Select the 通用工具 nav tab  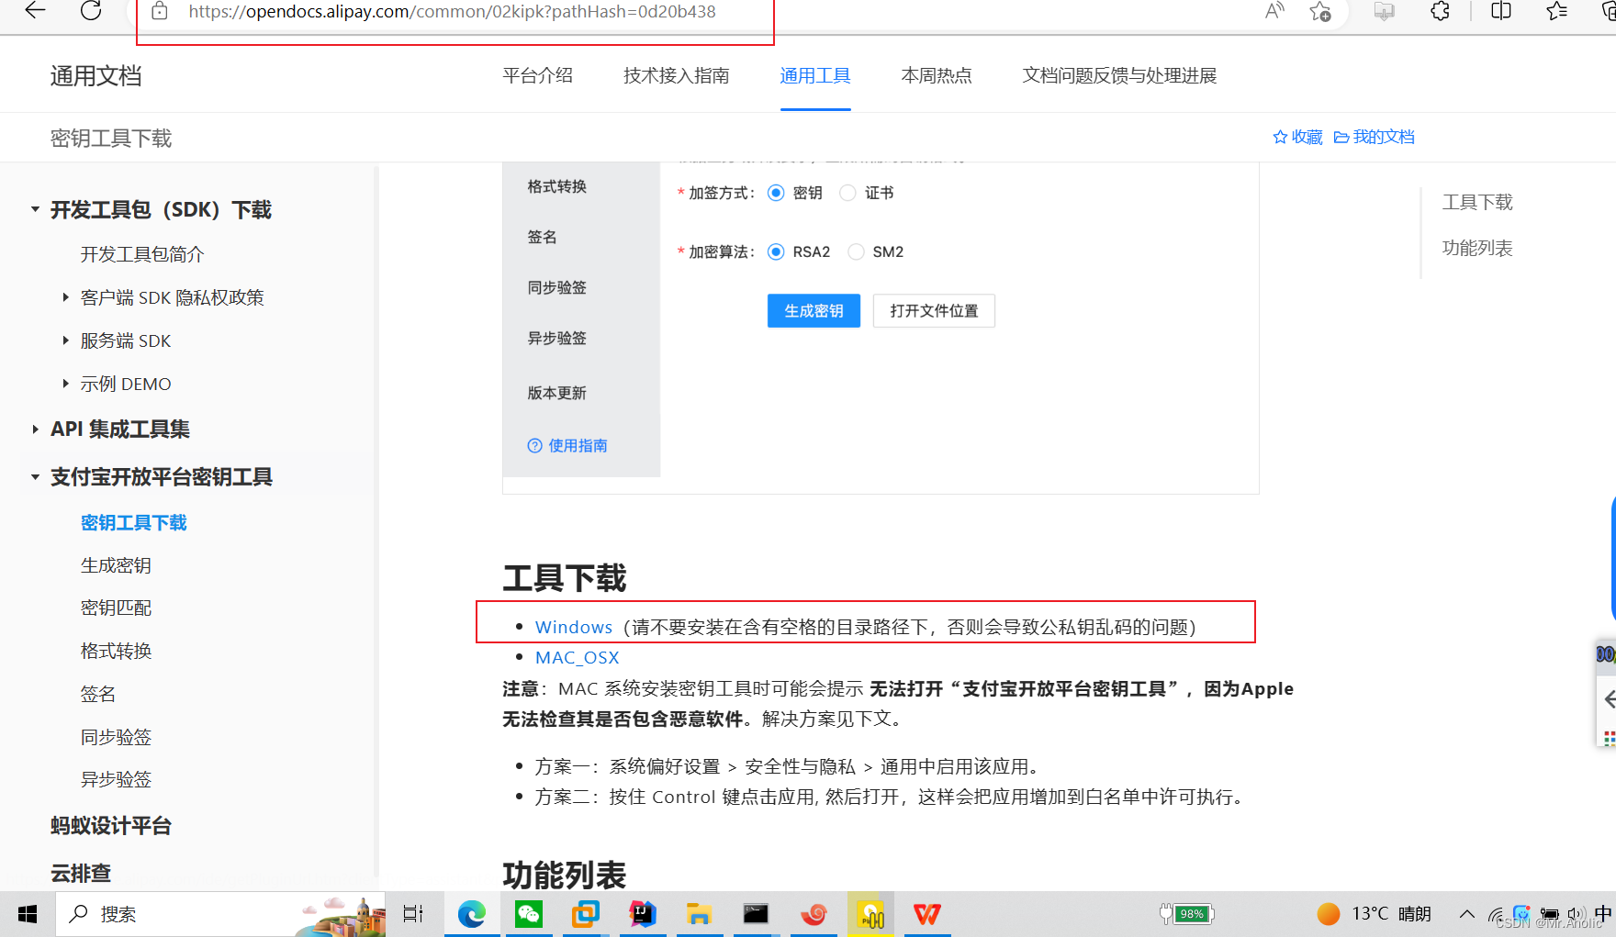pos(815,75)
